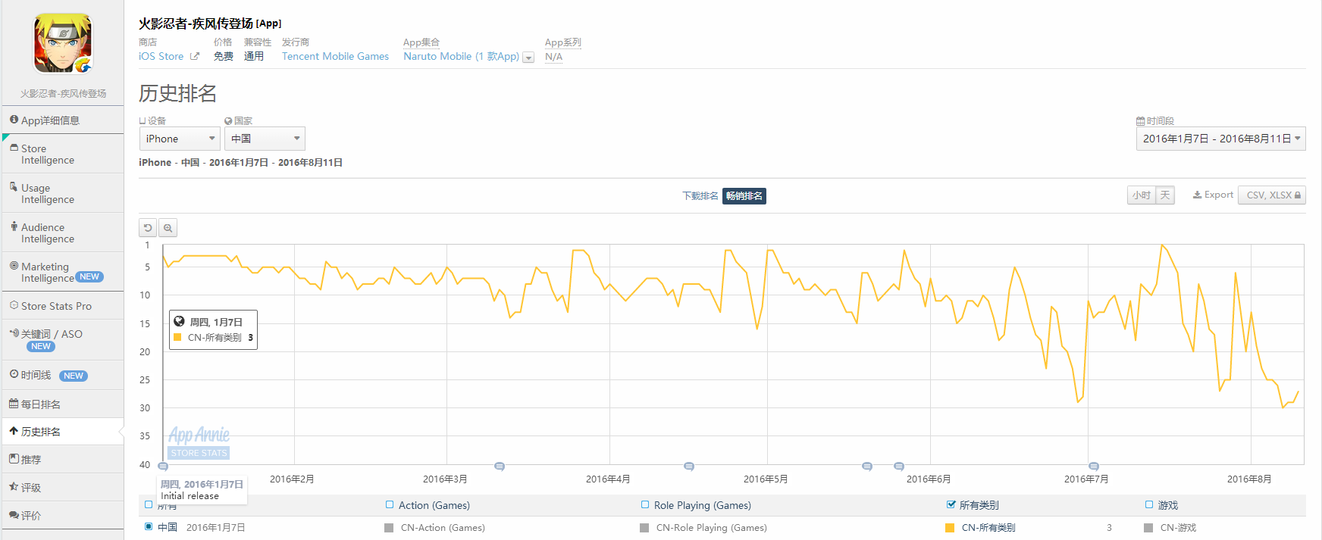Open the iPhone device dropdown

[180, 139]
